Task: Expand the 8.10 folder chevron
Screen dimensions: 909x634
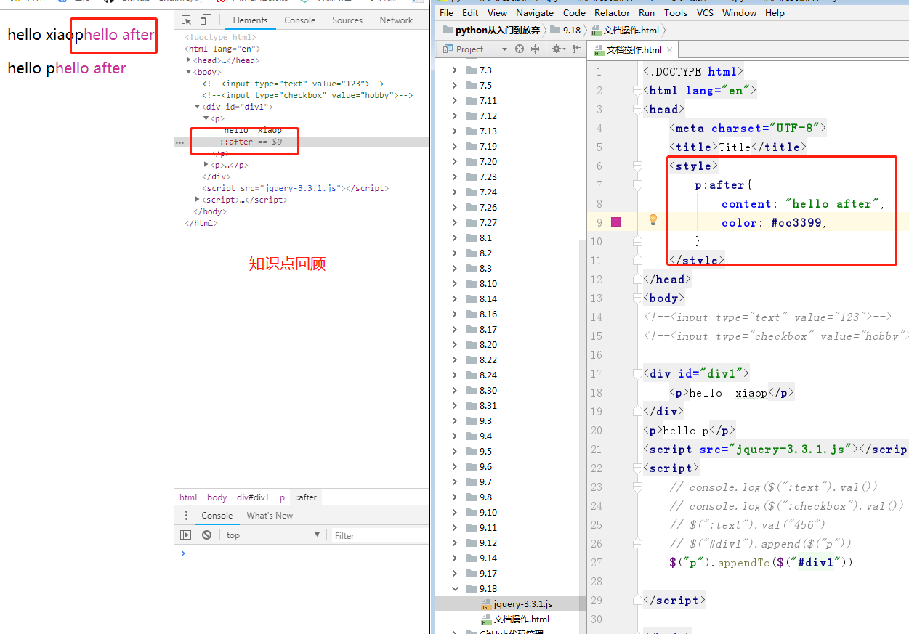Action: coord(455,284)
